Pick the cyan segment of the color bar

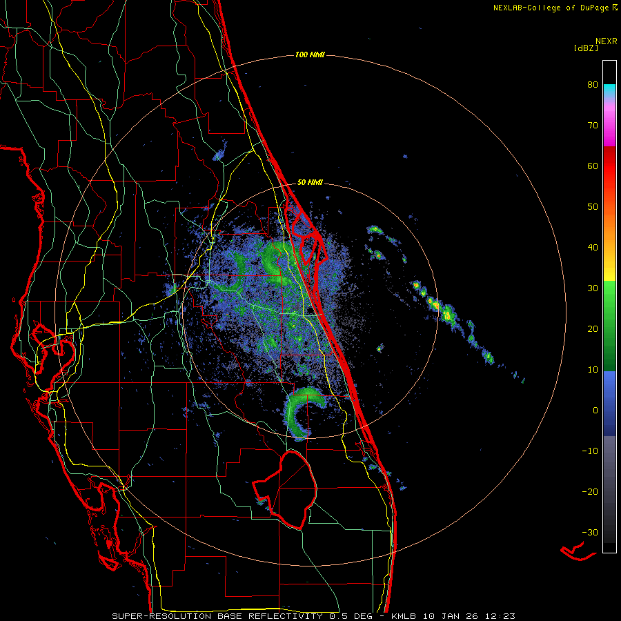[609, 91]
